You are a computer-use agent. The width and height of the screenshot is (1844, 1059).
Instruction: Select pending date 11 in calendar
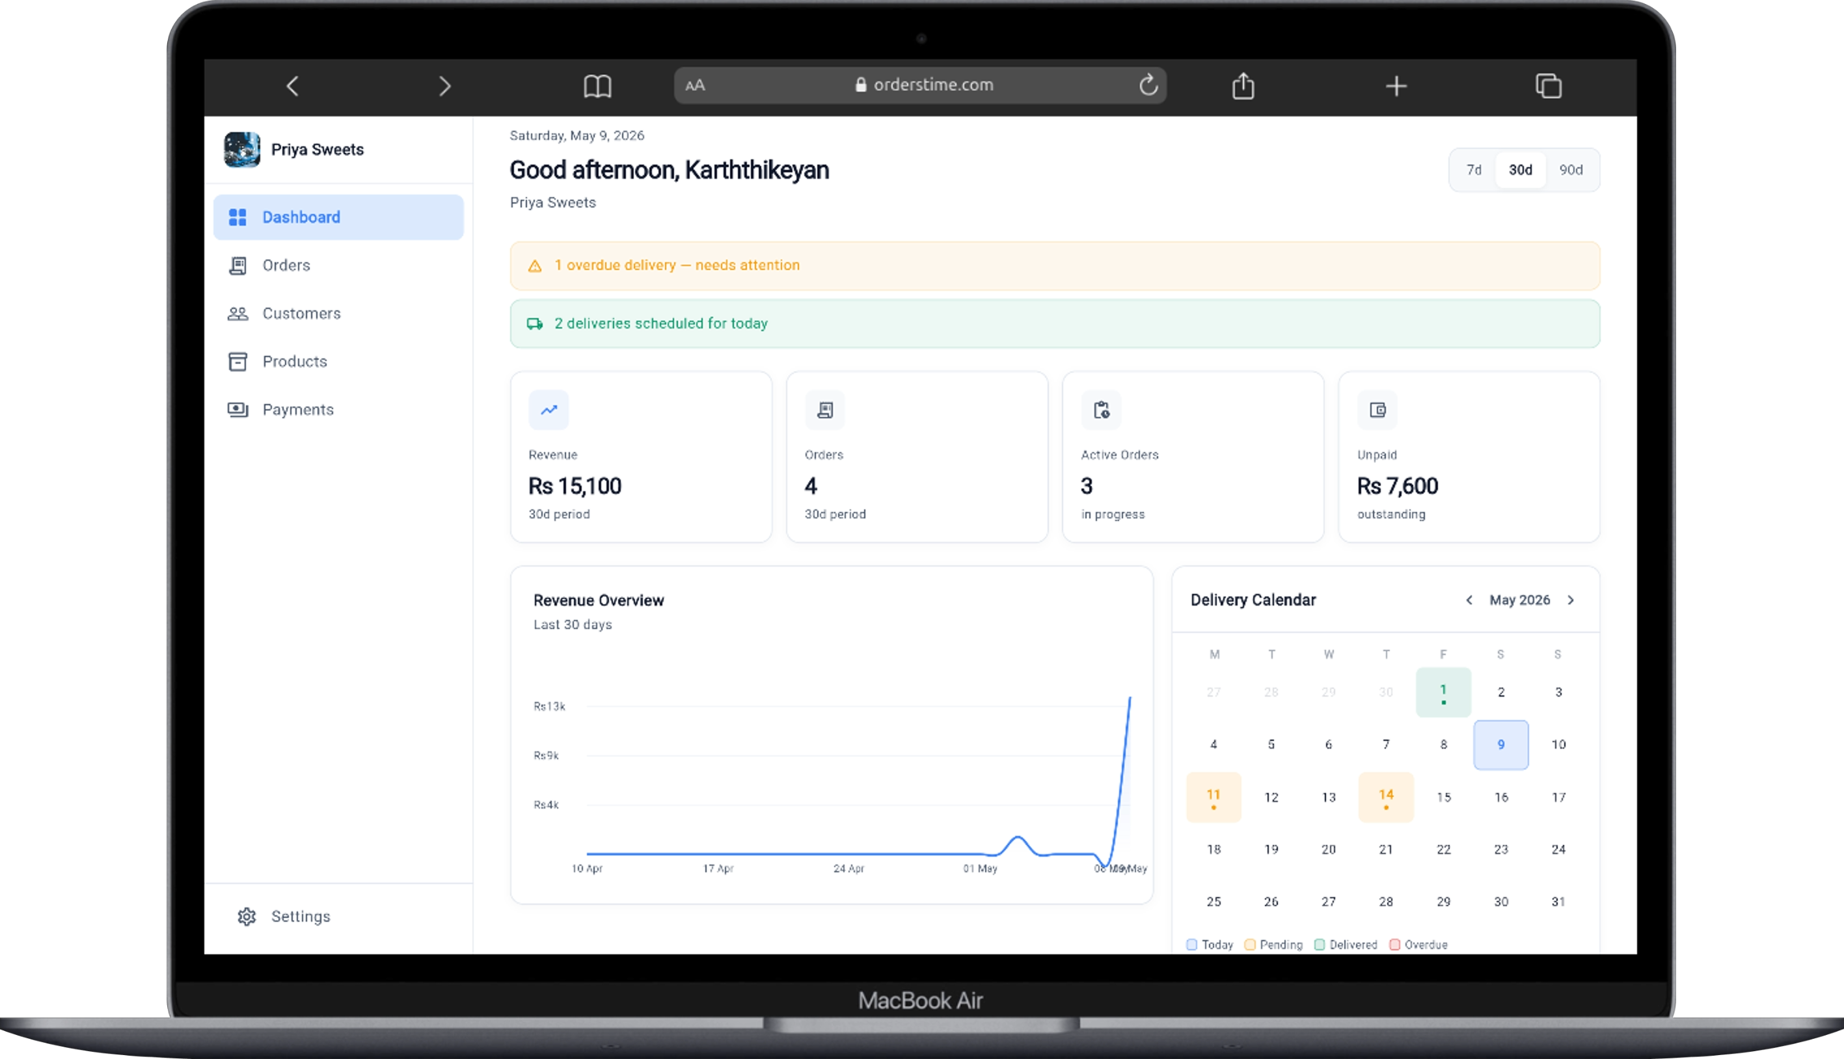pos(1214,797)
